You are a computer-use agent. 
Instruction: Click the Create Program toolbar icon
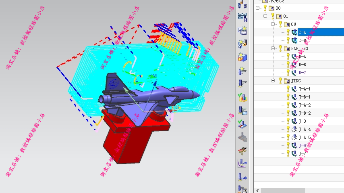pyautogui.click(x=242, y=31)
